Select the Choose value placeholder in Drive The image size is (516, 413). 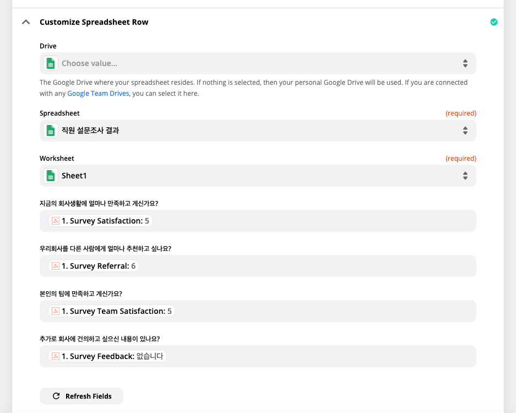(90, 63)
